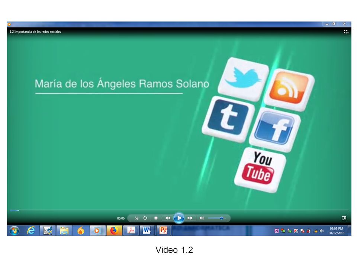Click the Show desktop button at taskbar end
This screenshot has height=267, width=357.
pyautogui.click(x=350, y=231)
